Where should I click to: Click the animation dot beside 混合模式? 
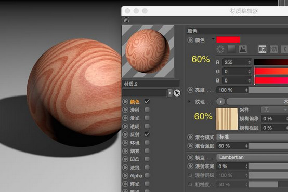click(x=190, y=137)
